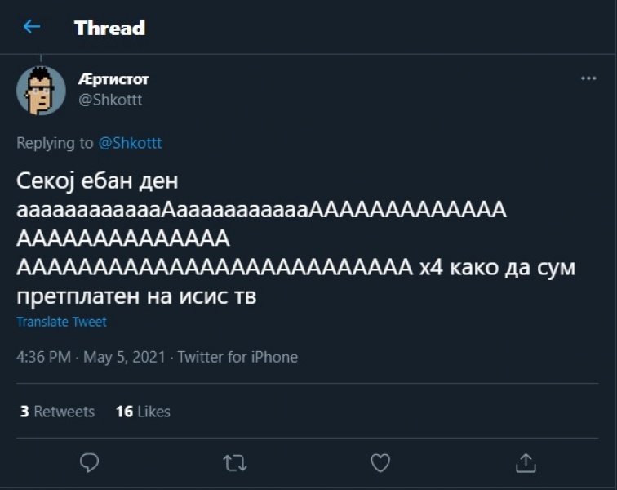This screenshot has width=617, height=490.
Task: Open the 4:36 PM timestamp link
Action: click(42, 357)
